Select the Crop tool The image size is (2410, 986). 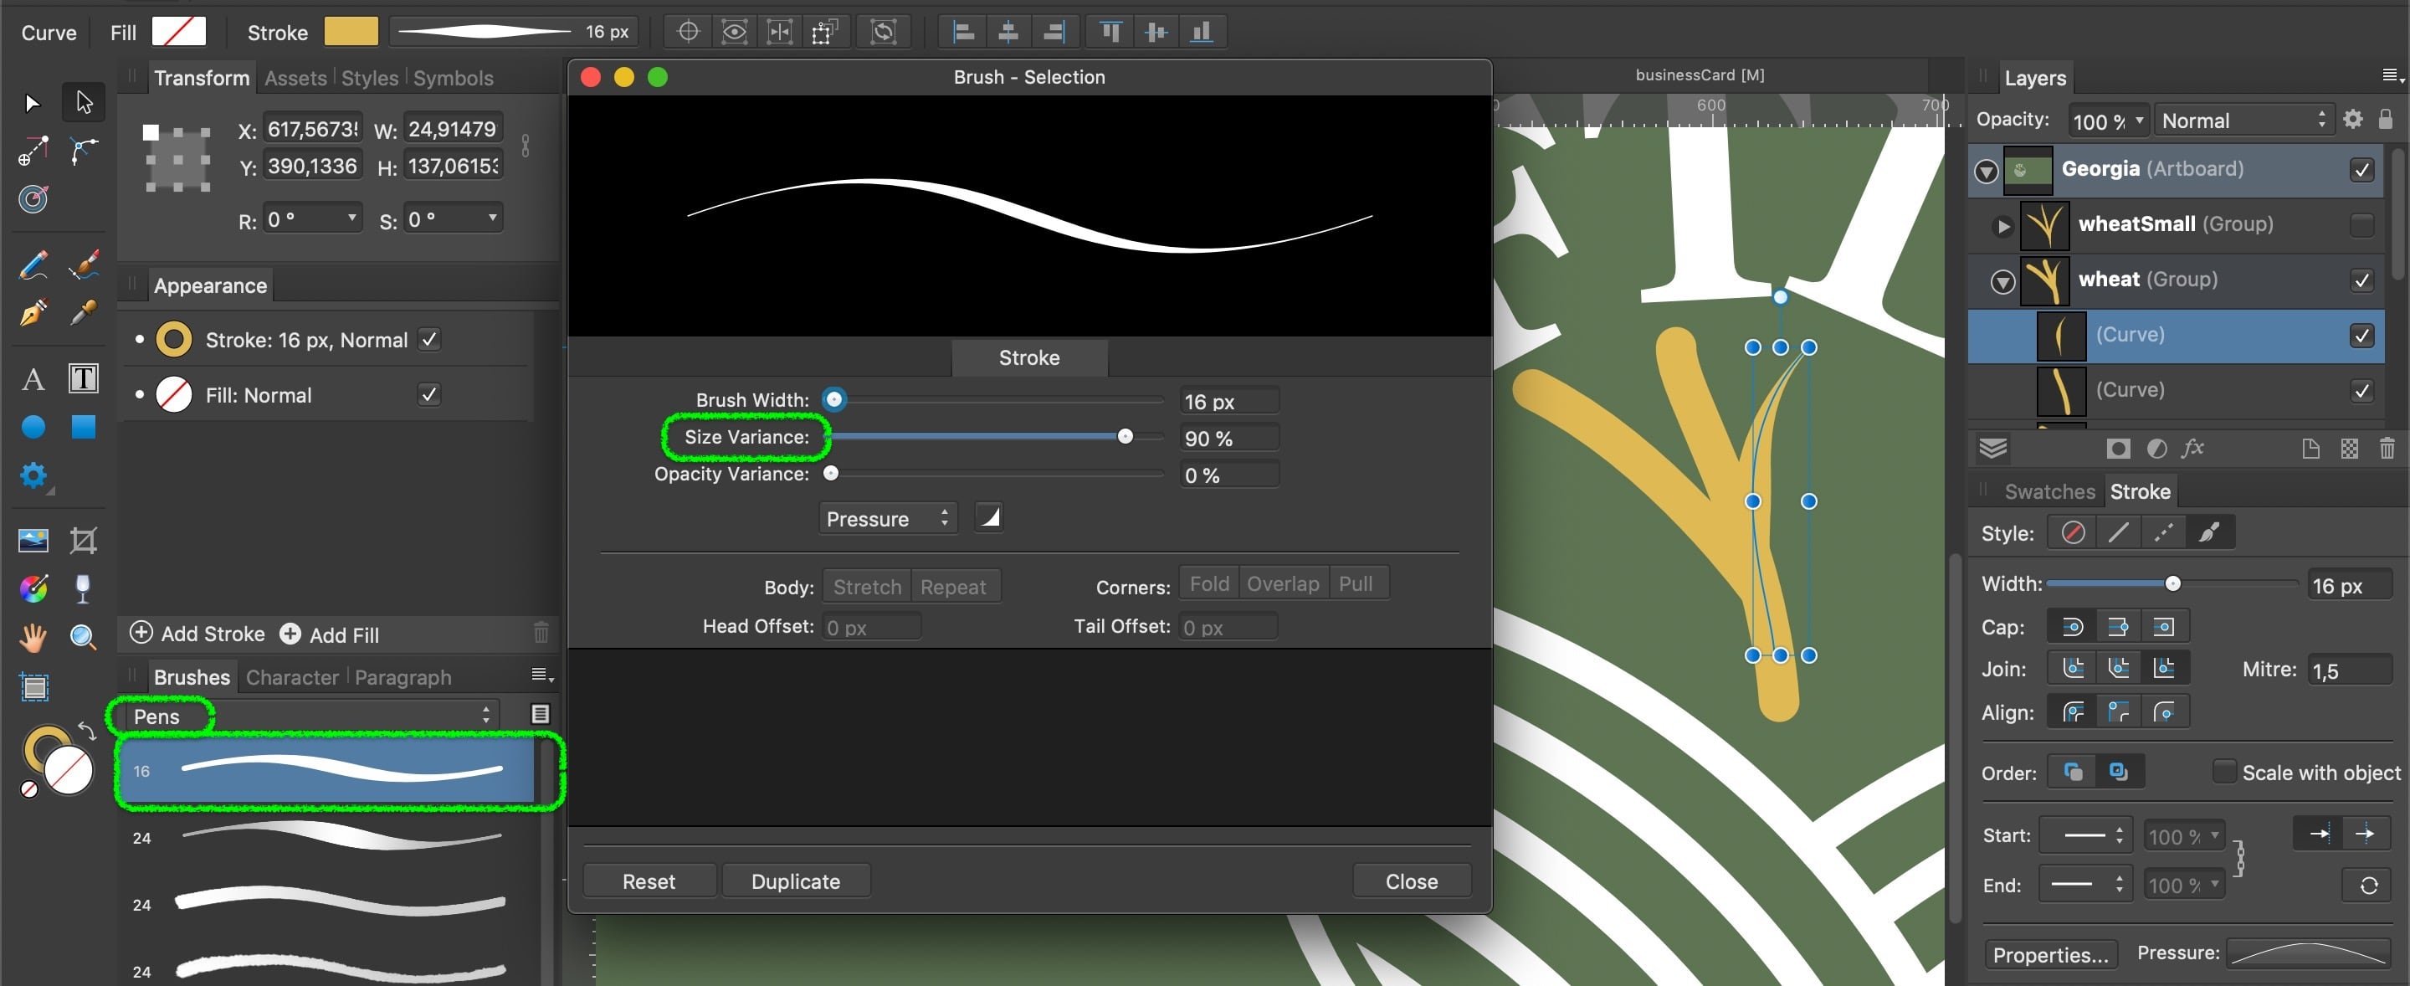(x=84, y=540)
